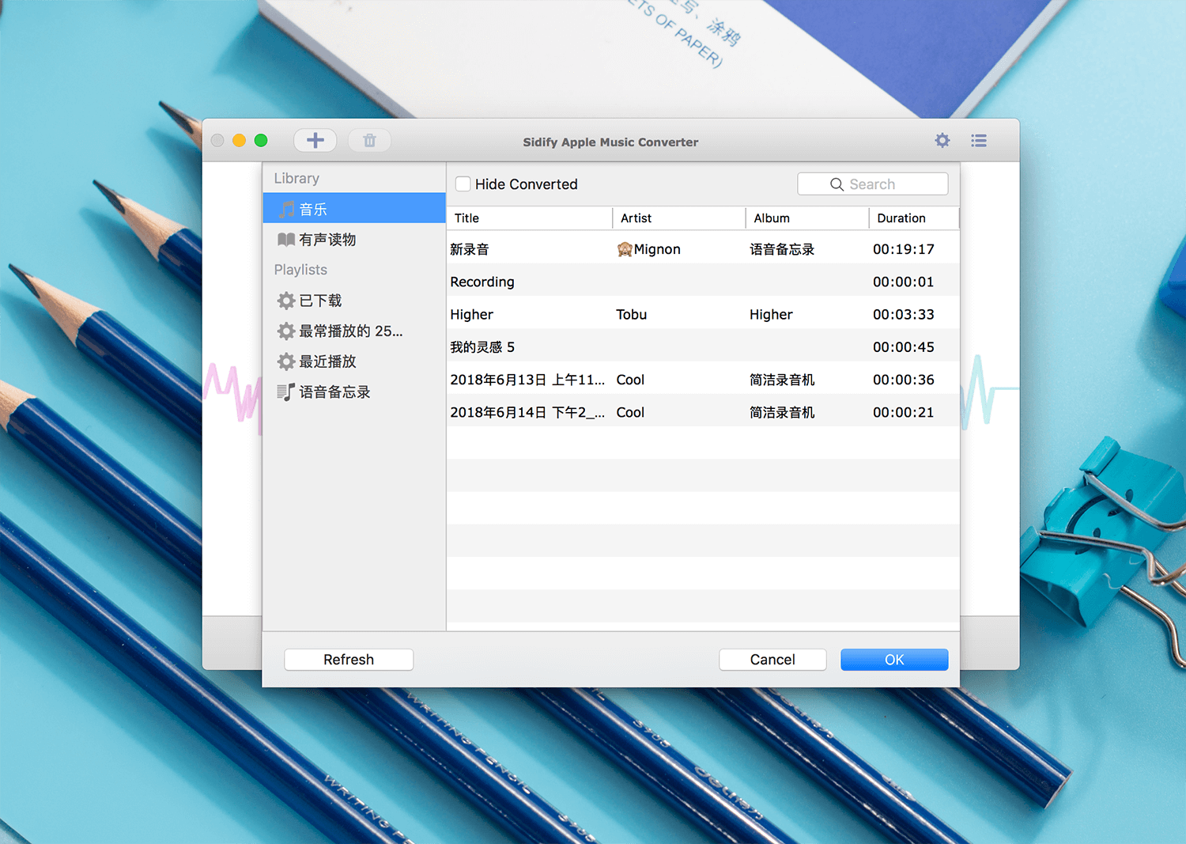
Task: Open the 最近播放 playlist
Action: [x=354, y=361]
